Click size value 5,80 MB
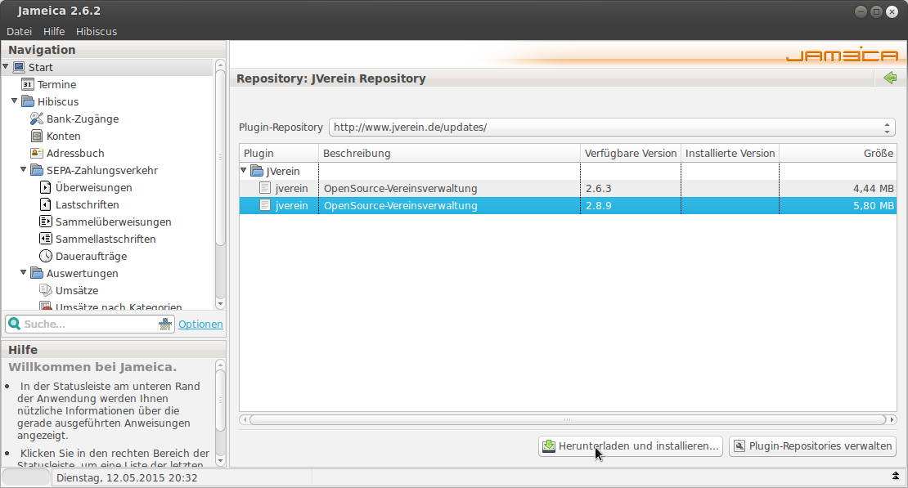Image resolution: width=908 pixels, height=488 pixels. click(x=874, y=205)
